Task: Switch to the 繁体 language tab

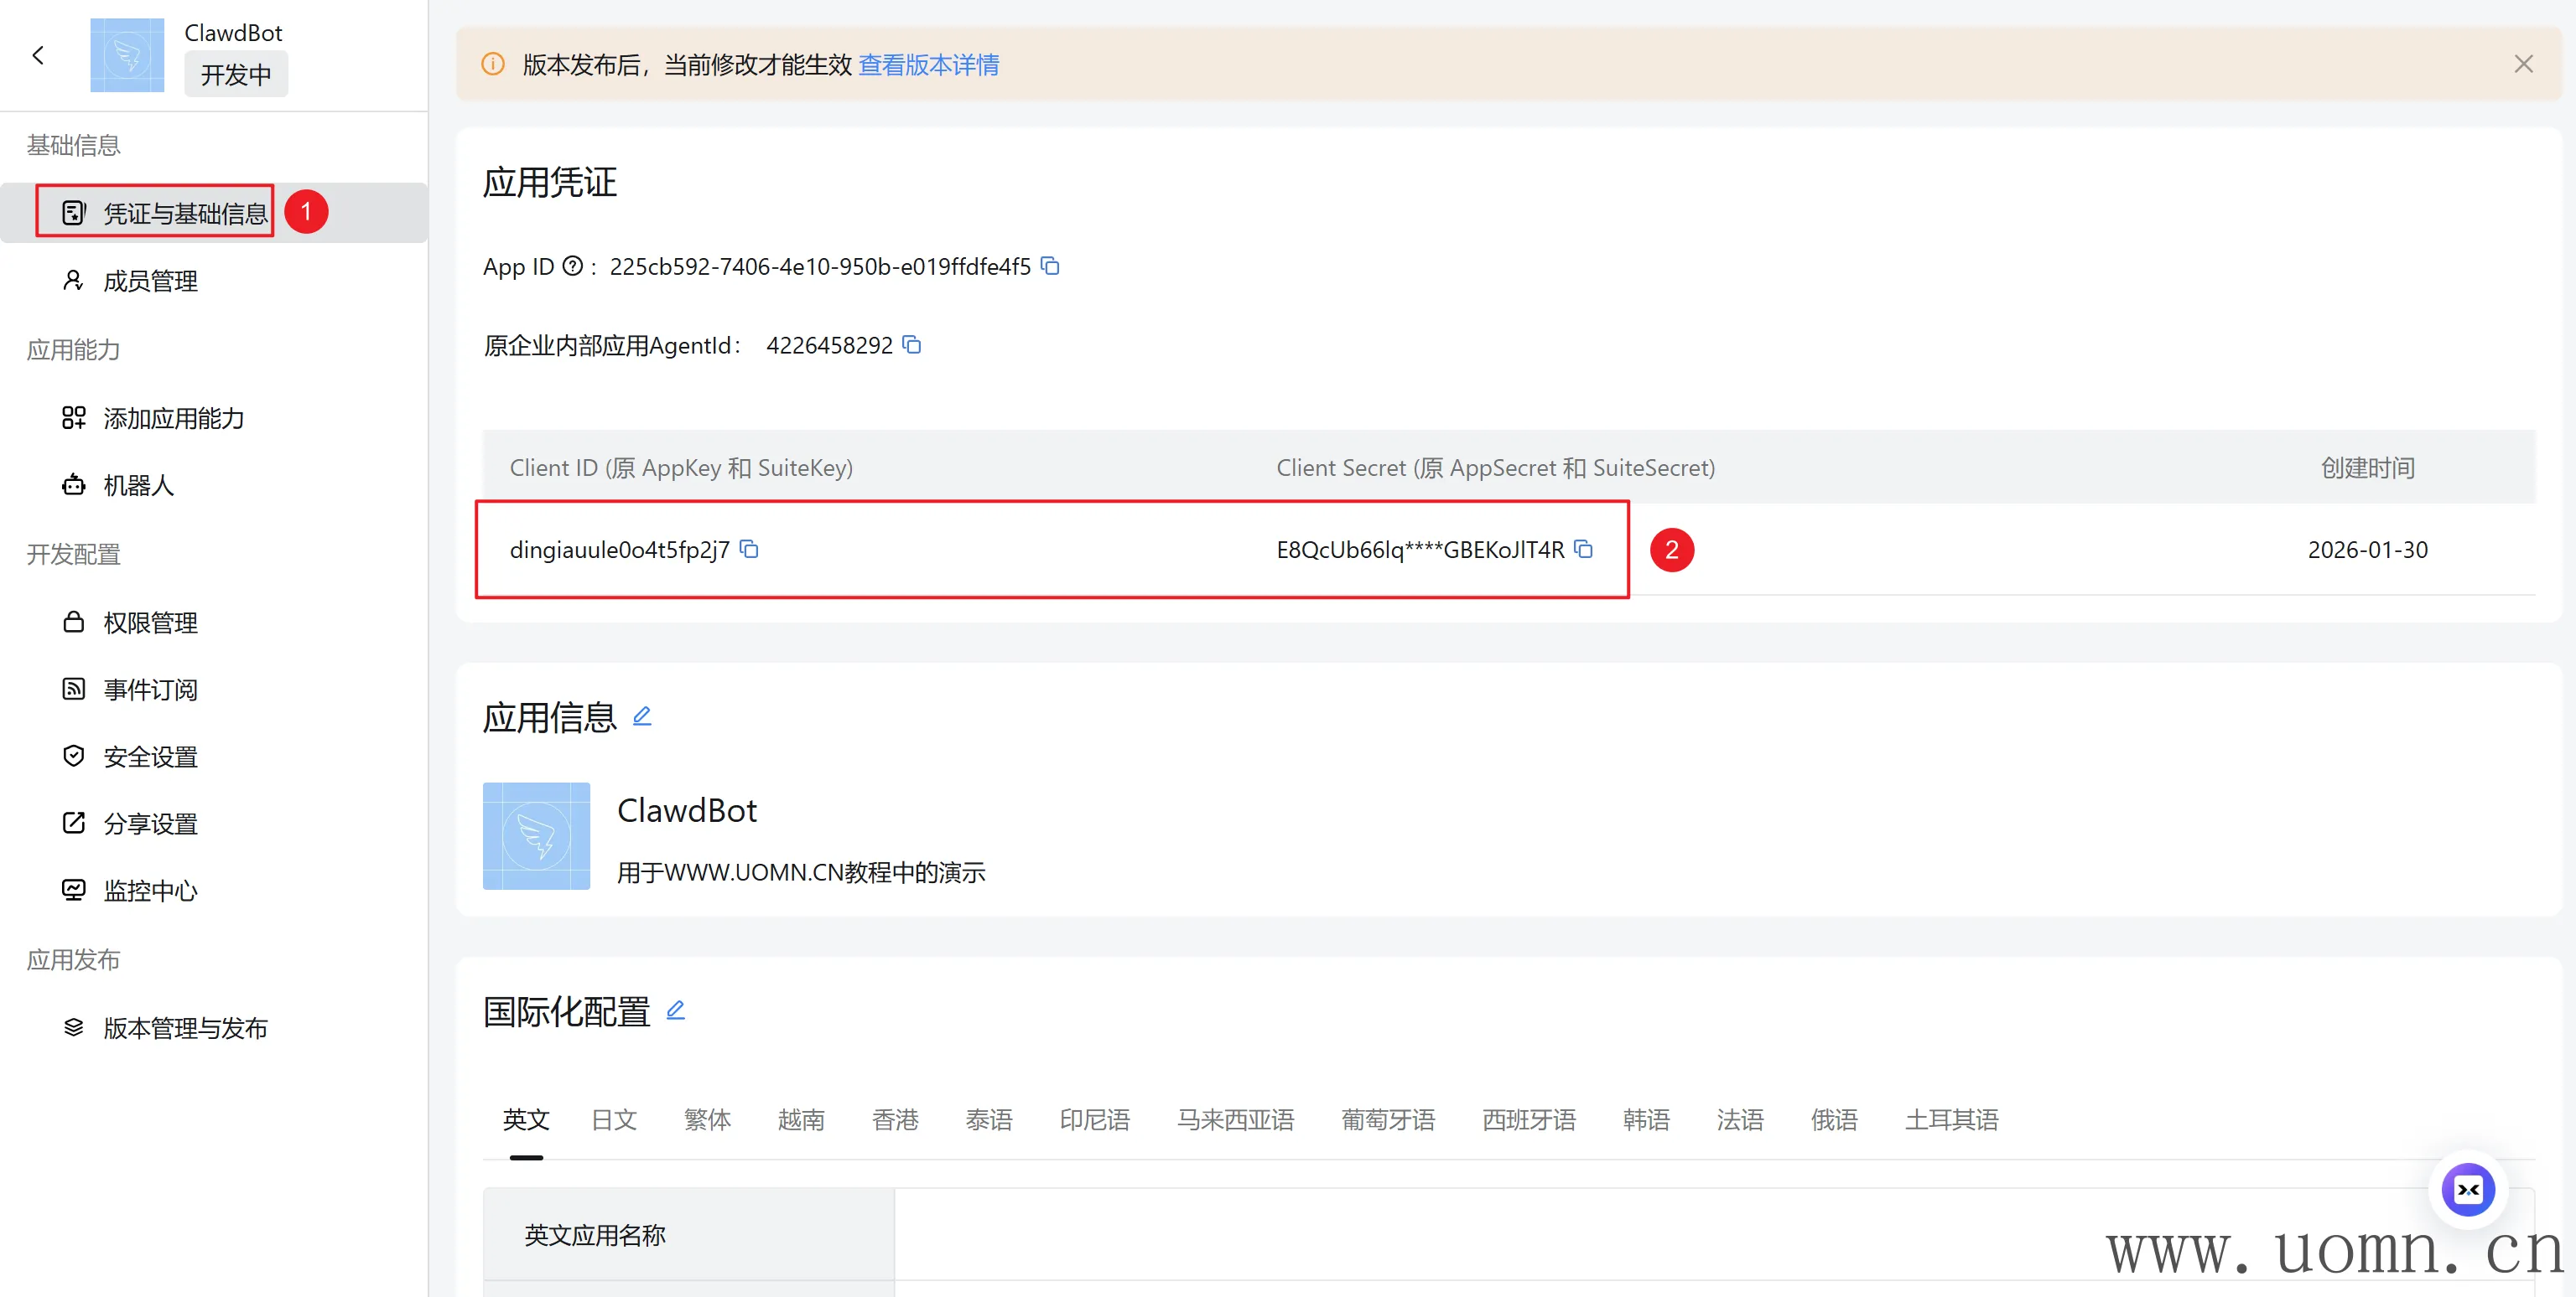Action: 707,1119
